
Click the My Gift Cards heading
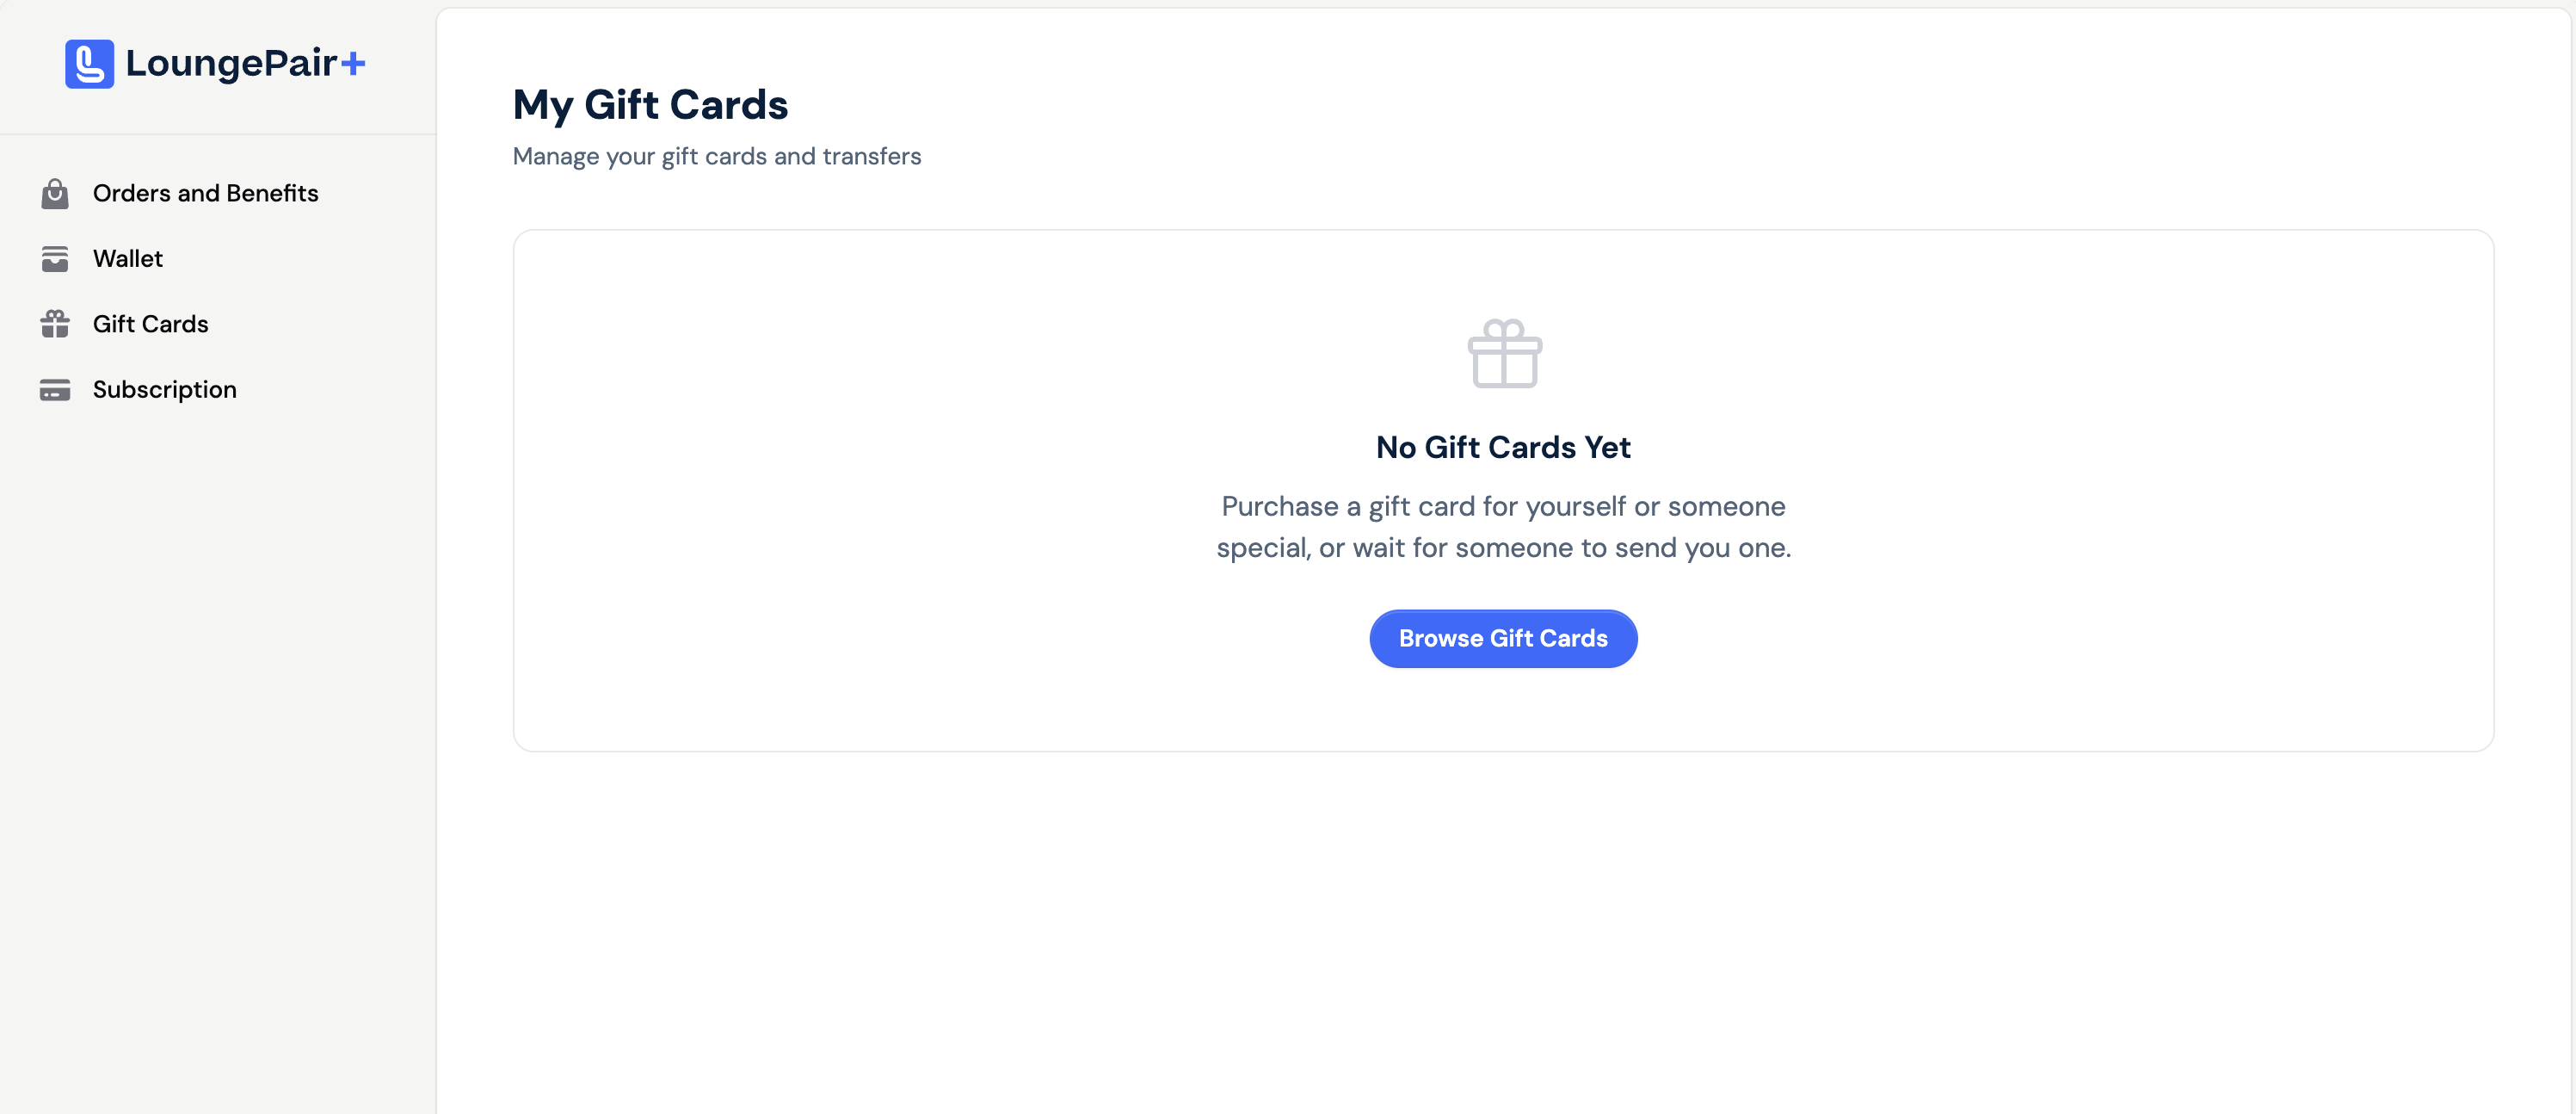tap(650, 104)
